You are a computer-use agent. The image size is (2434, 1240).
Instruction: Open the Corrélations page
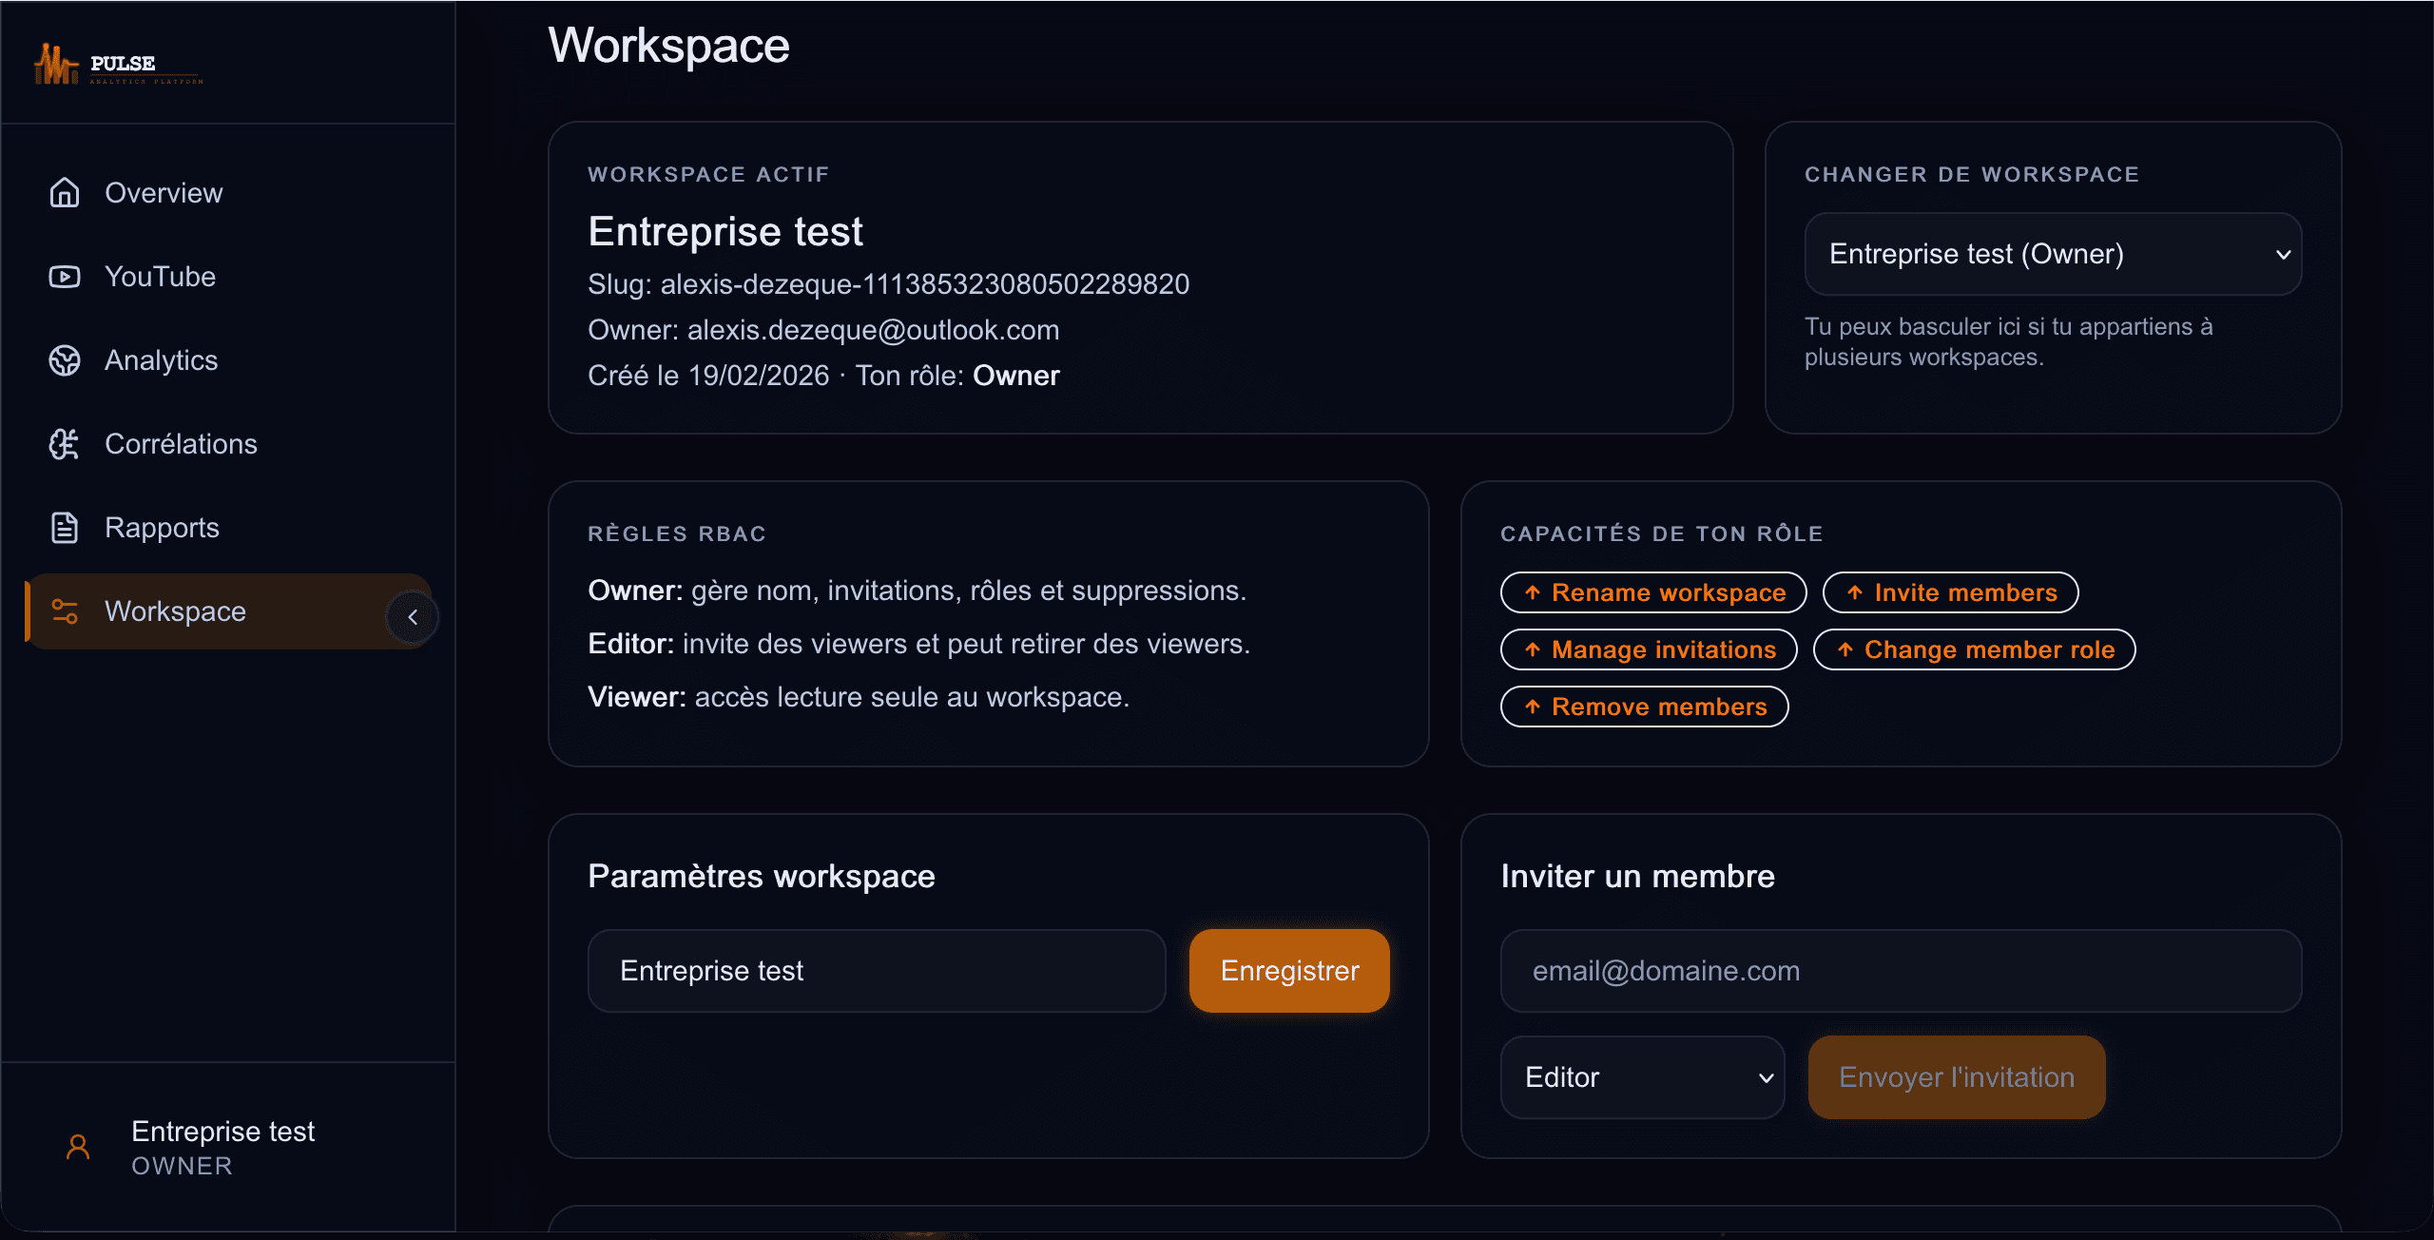[x=181, y=444]
